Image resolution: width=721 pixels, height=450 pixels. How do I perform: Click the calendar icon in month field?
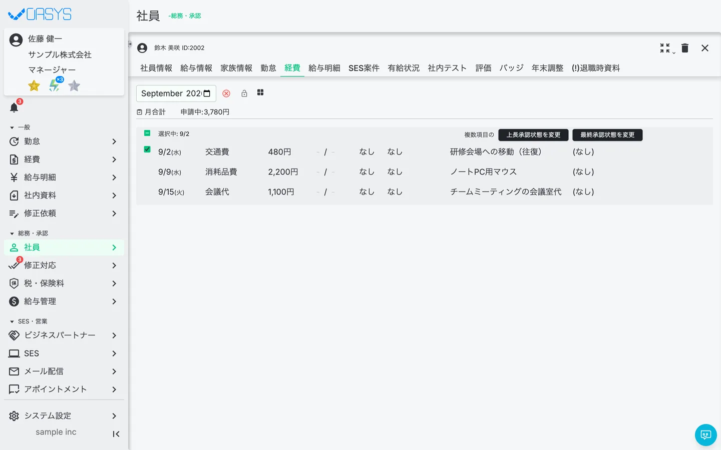click(207, 93)
